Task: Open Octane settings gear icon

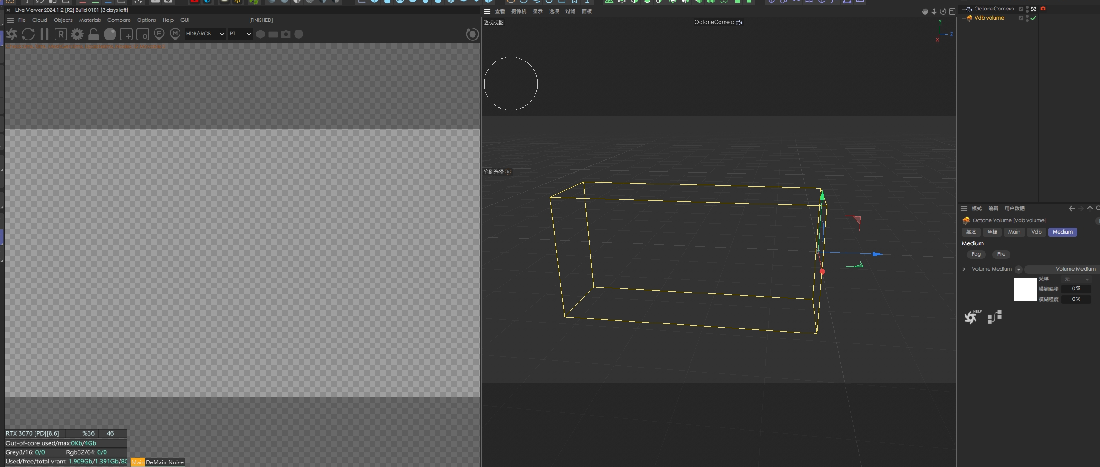Action: 77,34
